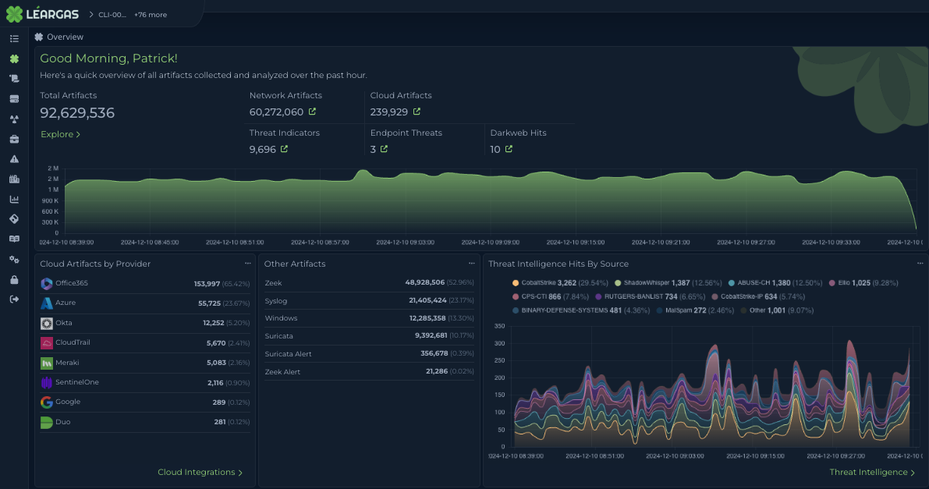Open Threat Indicators external link icon
This screenshot has height=489, width=929.
tap(285, 149)
